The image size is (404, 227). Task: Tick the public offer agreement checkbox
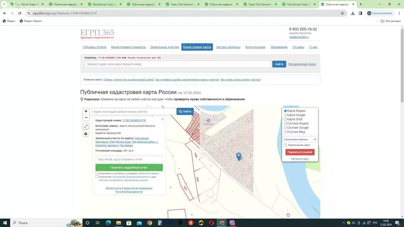[97, 173]
